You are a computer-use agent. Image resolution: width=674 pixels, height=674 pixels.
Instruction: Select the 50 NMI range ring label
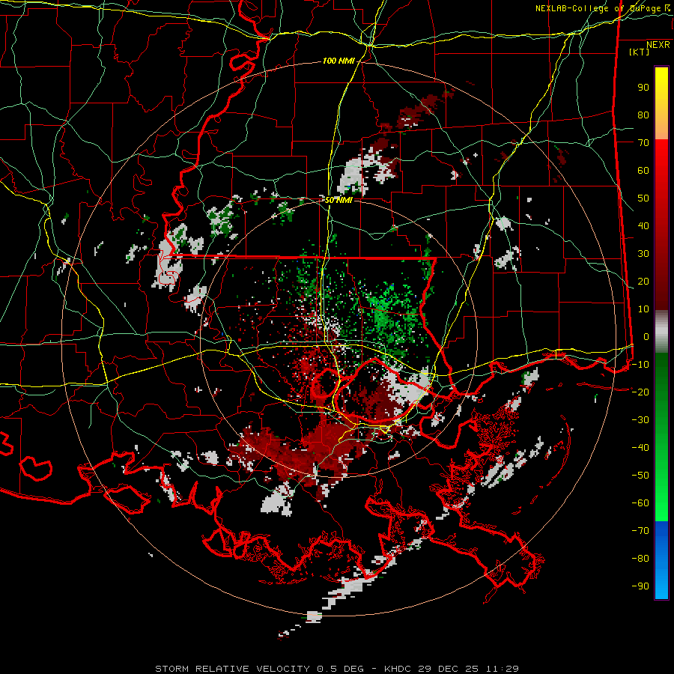click(x=338, y=200)
